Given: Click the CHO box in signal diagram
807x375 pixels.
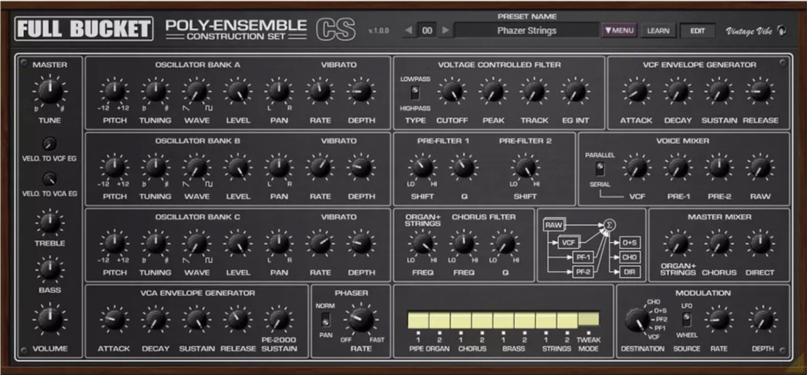Looking at the screenshot, I should click(630, 257).
